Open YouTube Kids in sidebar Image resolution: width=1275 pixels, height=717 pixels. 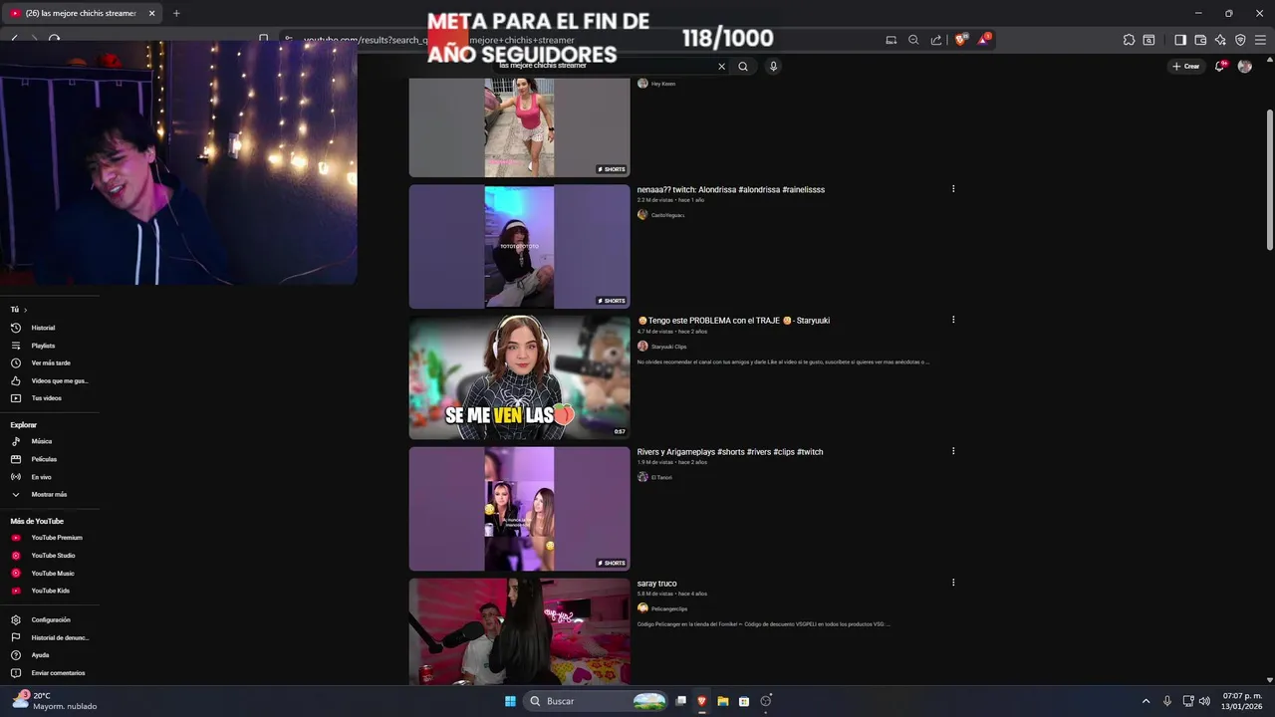coord(49,591)
